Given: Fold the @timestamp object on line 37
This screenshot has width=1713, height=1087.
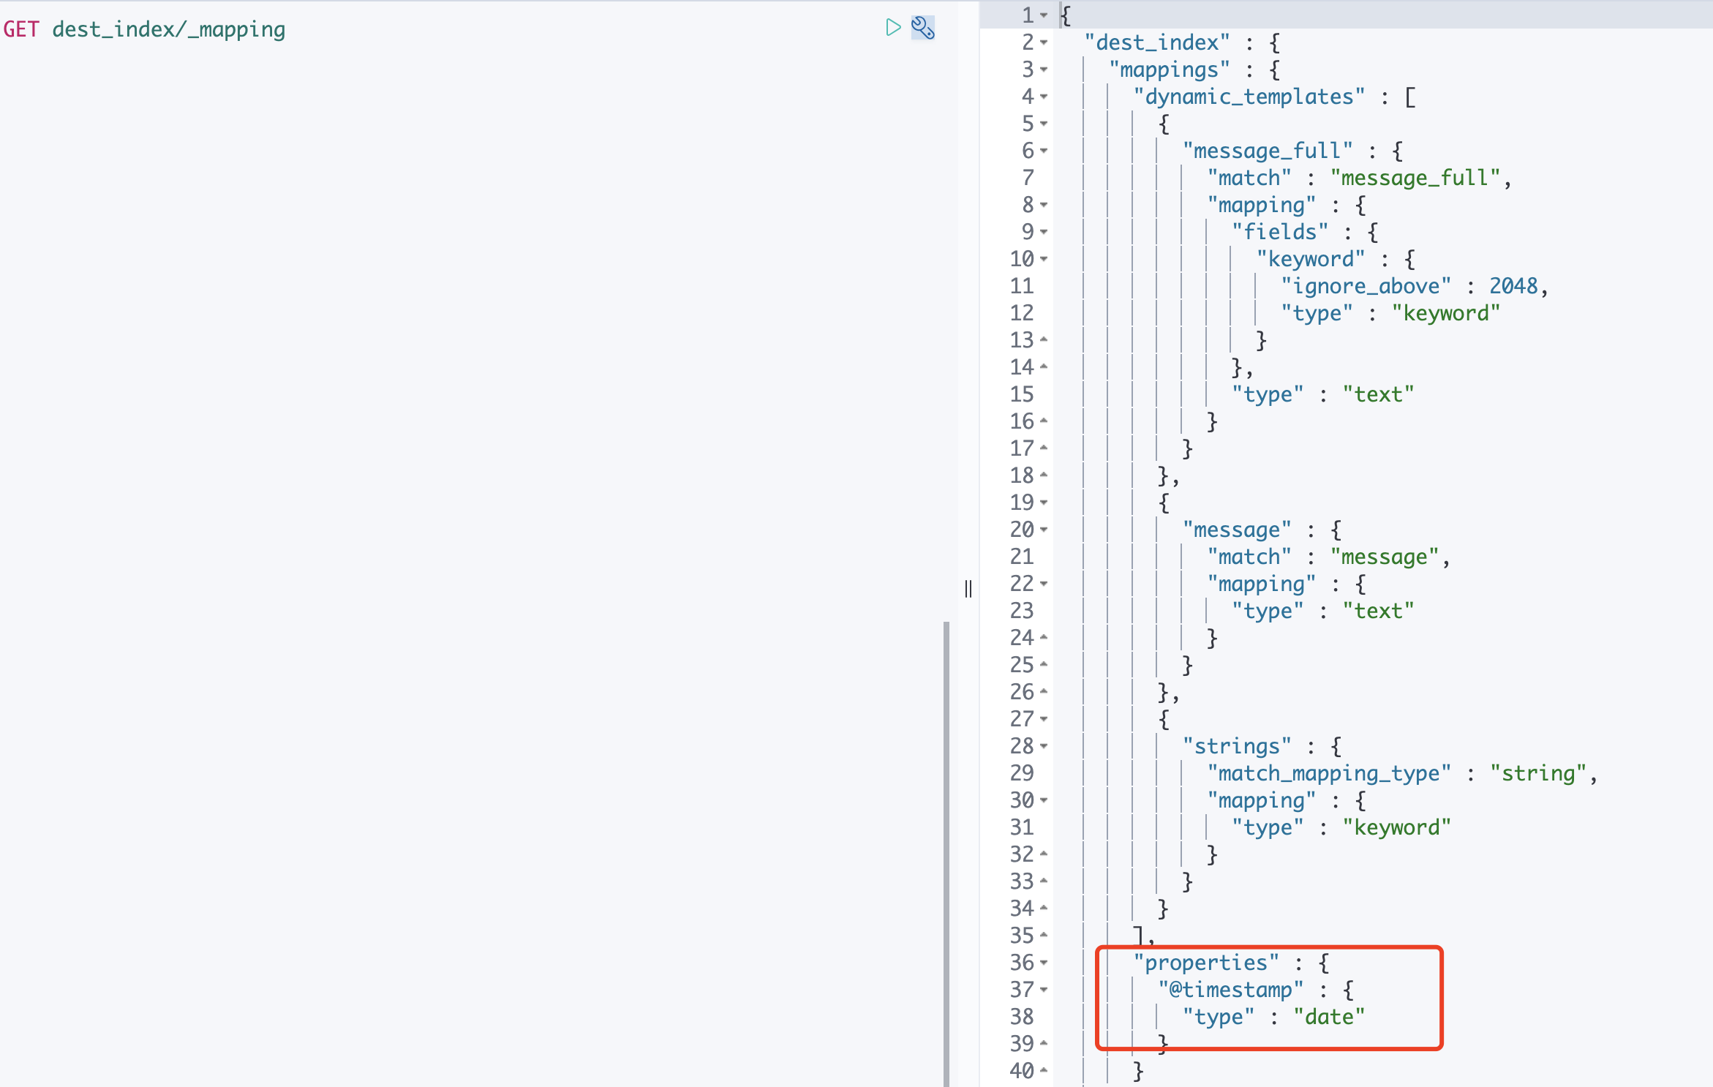Looking at the screenshot, I should [x=1044, y=990].
